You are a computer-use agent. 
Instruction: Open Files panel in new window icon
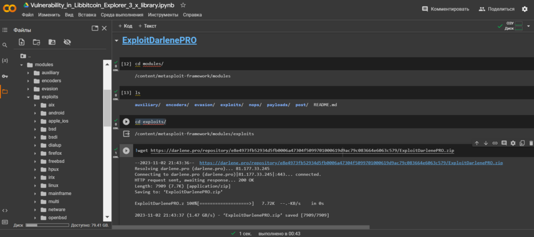pyautogui.click(x=95, y=29)
